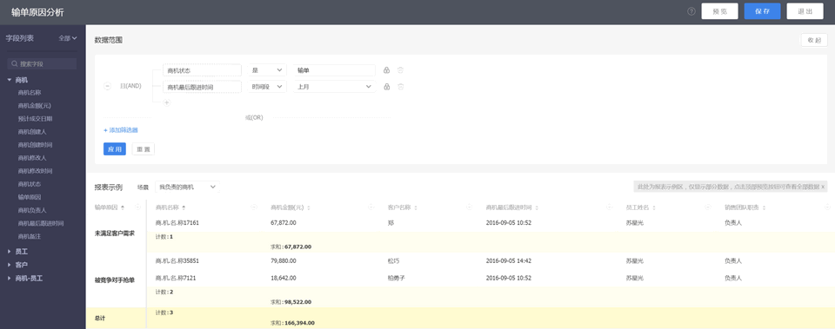The image size is (835, 329).
Task: Click the magnifier icon in 搜索字段 box
Action: pos(15,63)
